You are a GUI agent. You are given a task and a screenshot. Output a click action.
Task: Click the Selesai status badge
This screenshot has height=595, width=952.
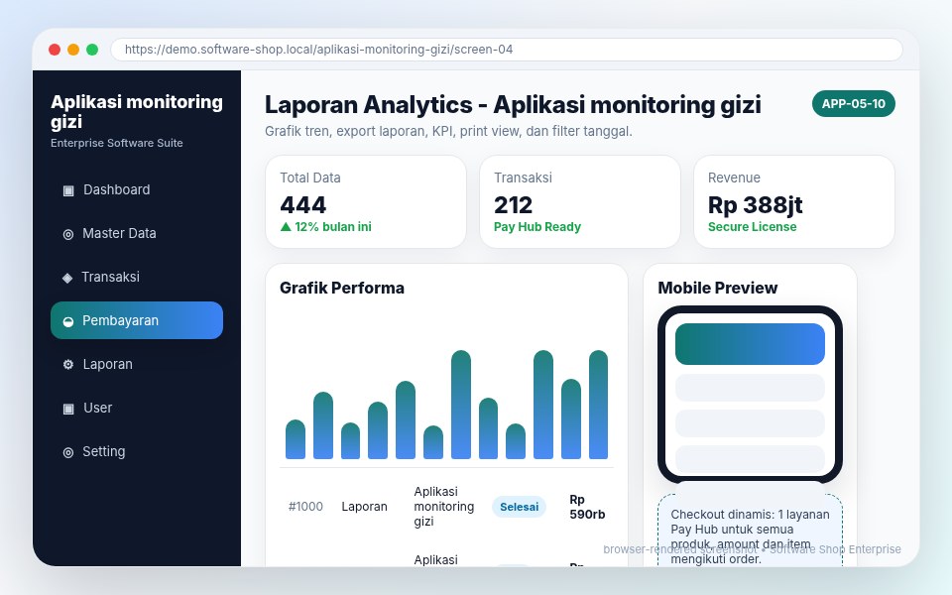(x=519, y=507)
